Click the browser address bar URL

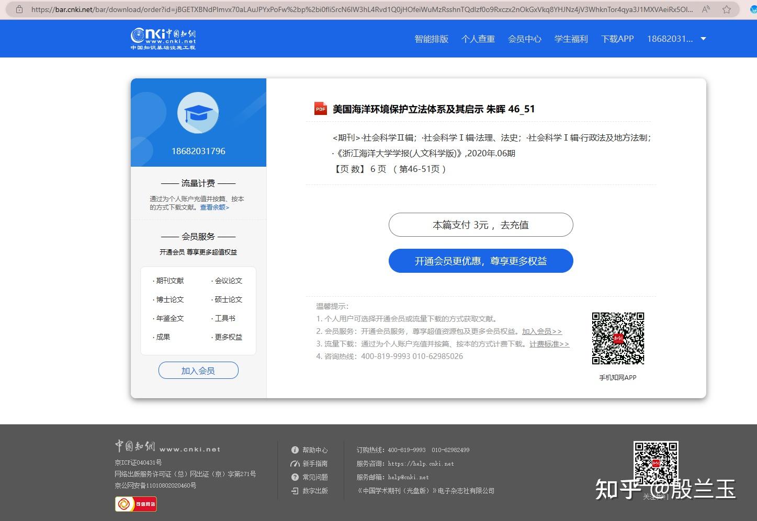(x=362, y=9)
